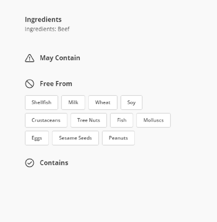
Task: Click the Fish allergen chip
Action: (x=122, y=120)
